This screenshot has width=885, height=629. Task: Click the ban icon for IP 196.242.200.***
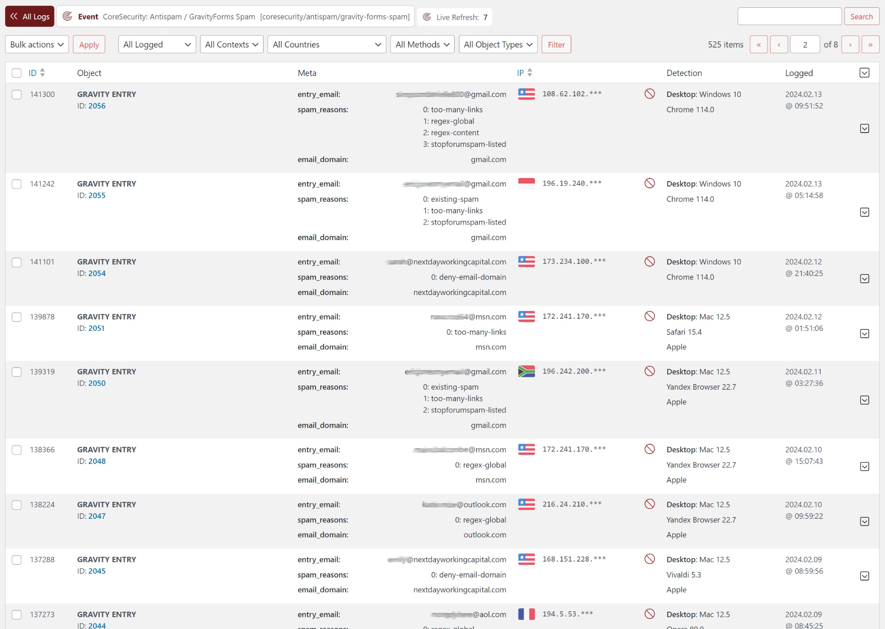click(x=649, y=371)
